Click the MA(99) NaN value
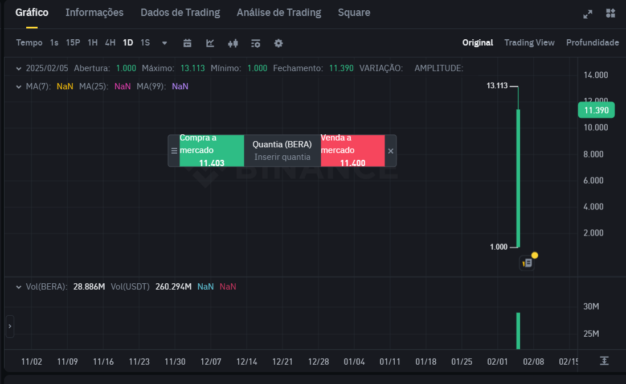The height and width of the screenshot is (384, 626). (x=180, y=86)
